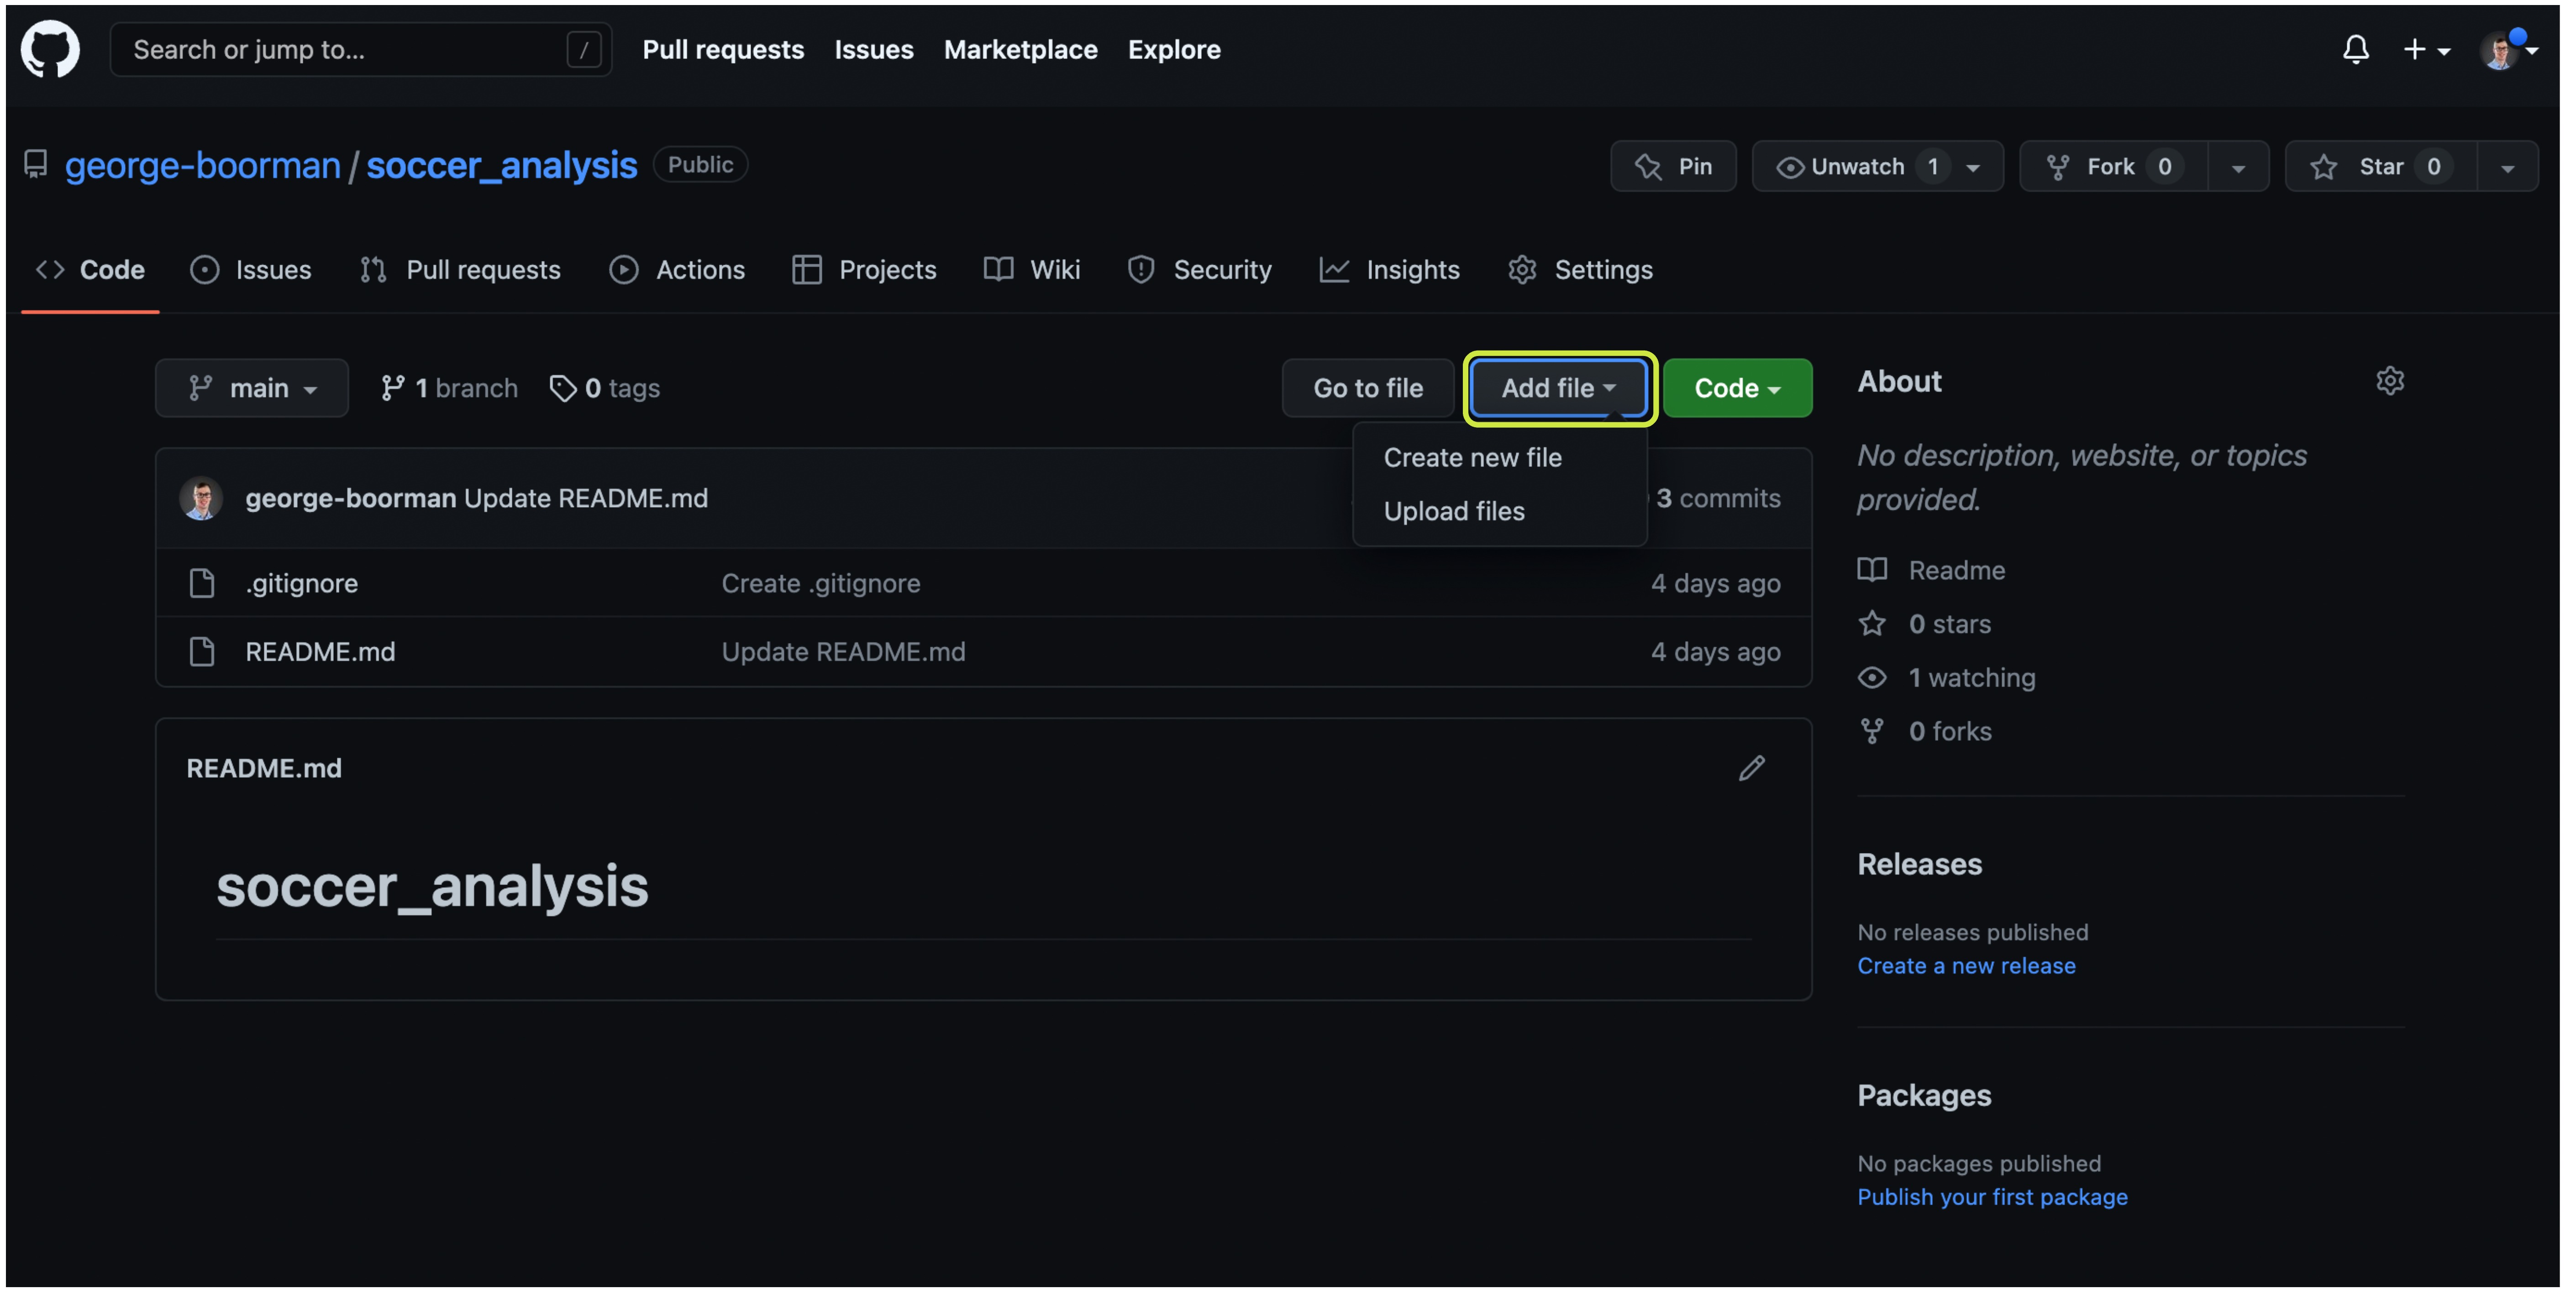Open the Update README.md latest commit
This screenshot has width=2576, height=1294.
[x=586, y=498]
